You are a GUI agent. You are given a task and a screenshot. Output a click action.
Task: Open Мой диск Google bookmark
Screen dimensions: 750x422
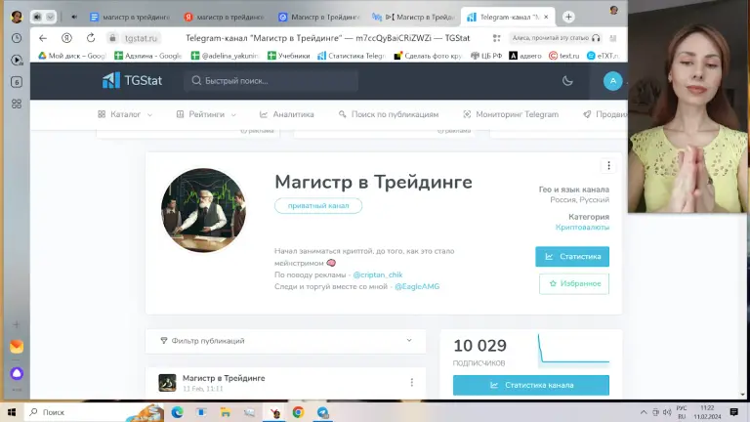(x=71, y=56)
